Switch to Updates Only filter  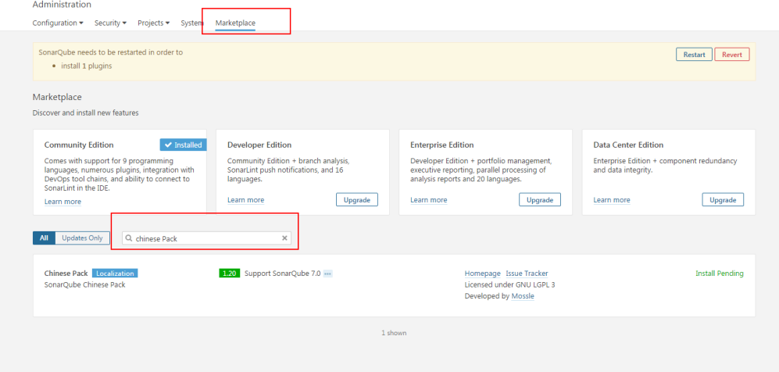[x=83, y=238]
